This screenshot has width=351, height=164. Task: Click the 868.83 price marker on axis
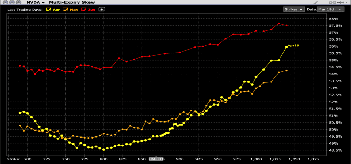click(x=156, y=159)
